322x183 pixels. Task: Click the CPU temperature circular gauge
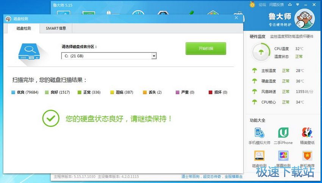(261, 52)
